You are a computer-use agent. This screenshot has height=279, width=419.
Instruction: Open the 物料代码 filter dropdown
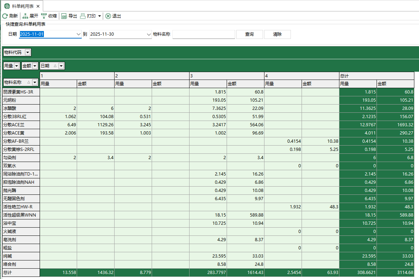[x=28, y=52]
